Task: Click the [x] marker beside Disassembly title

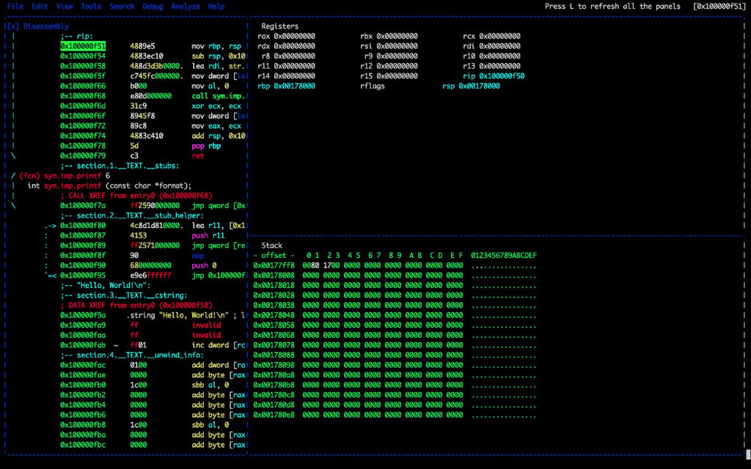Action: point(13,26)
